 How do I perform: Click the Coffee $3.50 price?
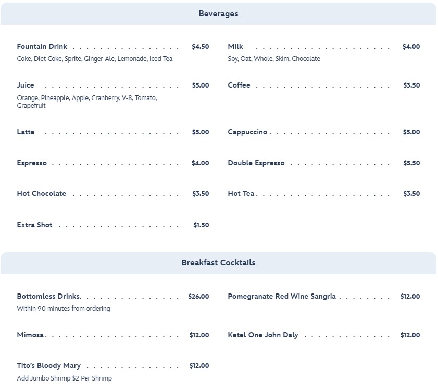[x=411, y=85]
